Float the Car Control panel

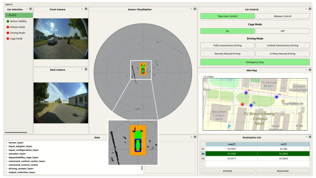point(306,9)
